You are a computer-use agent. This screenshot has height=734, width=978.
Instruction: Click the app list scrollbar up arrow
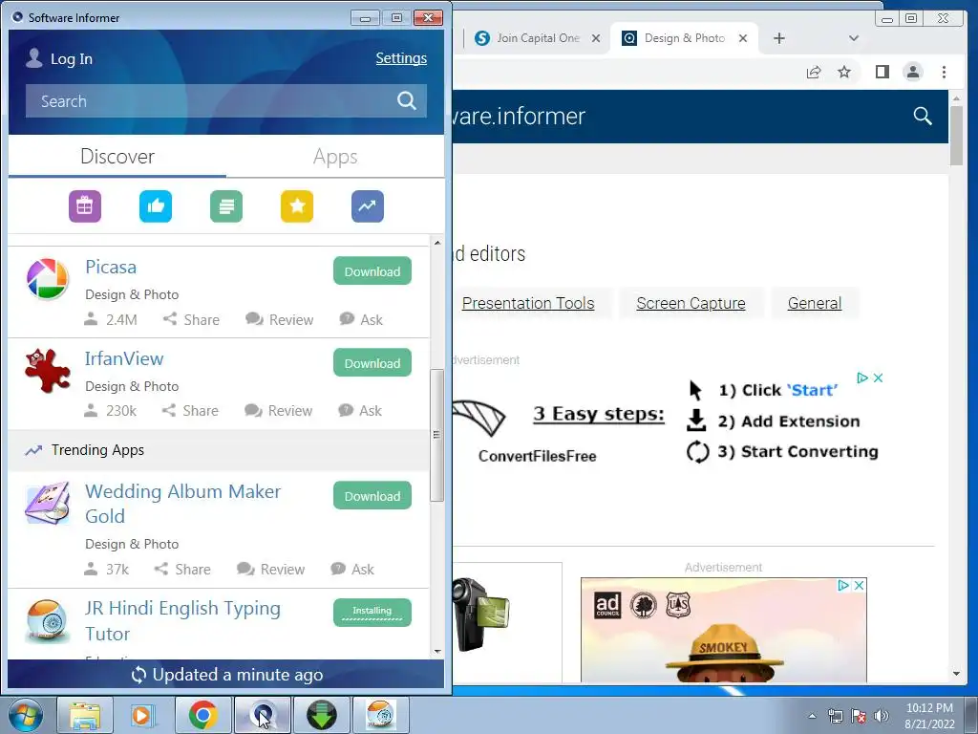[x=437, y=243]
